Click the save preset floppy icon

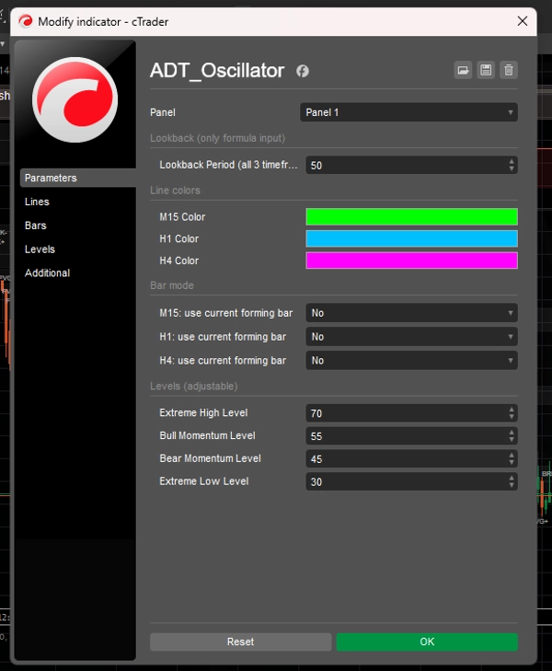(x=486, y=70)
